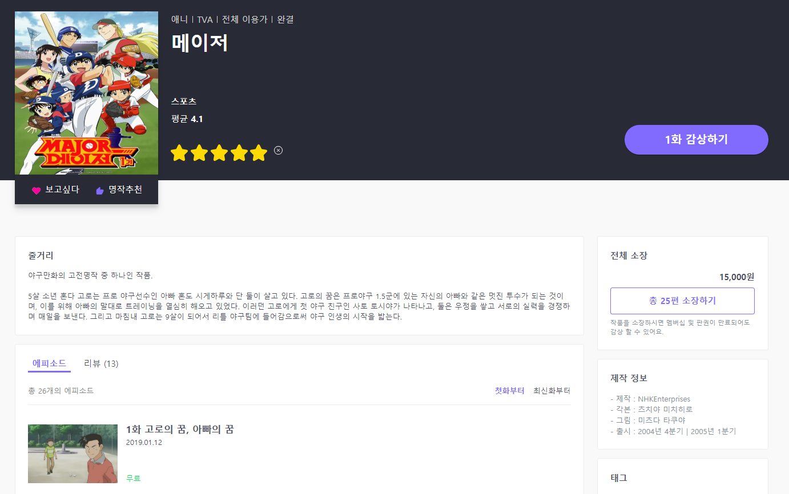Click the 총 25편 소장하기 button
The width and height of the screenshot is (789, 494).
pos(682,301)
